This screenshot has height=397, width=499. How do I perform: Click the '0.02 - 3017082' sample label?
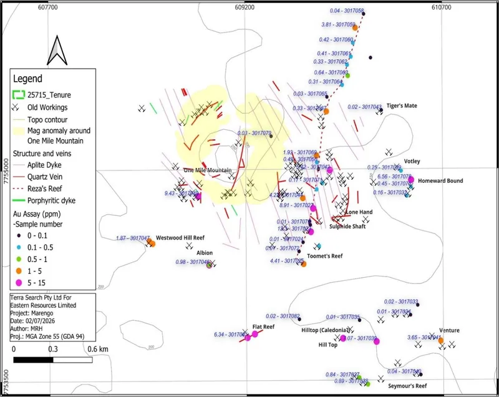283,316
